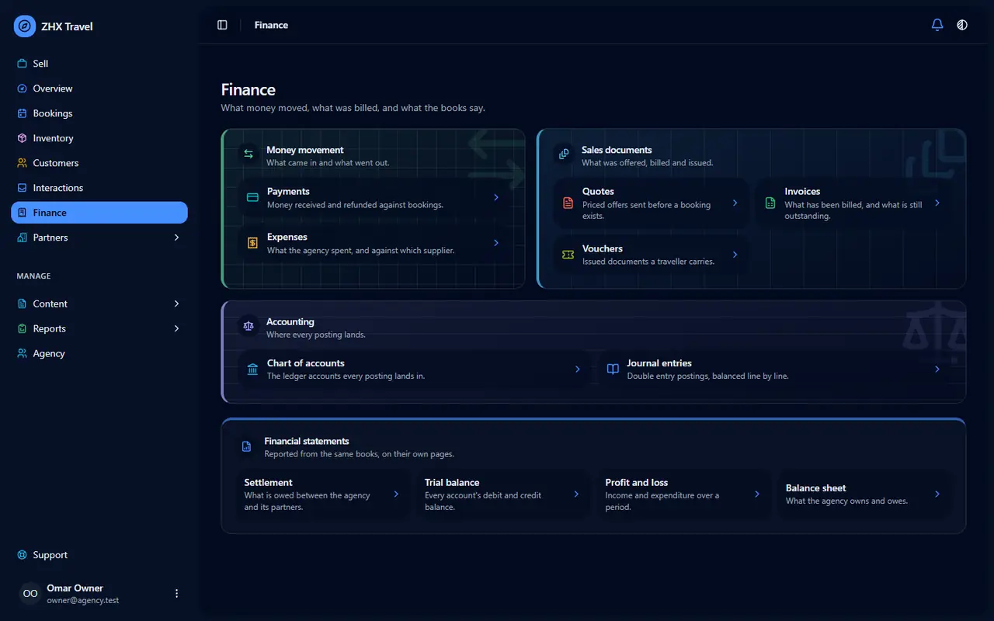The width and height of the screenshot is (994, 621).
Task: Click the Chart of accounts bank icon
Action: pos(252,369)
